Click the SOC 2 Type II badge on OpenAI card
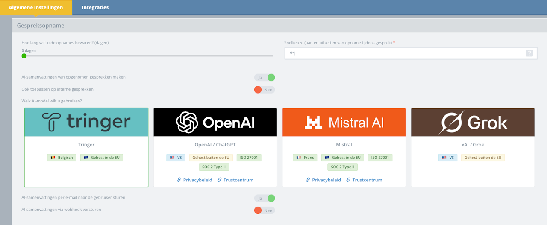The width and height of the screenshot is (547, 225). point(215,167)
